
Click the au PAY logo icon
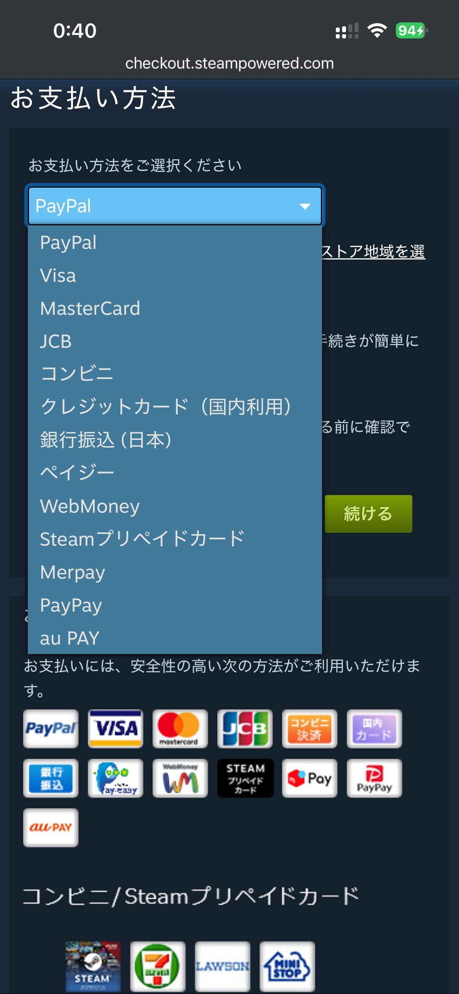51,828
